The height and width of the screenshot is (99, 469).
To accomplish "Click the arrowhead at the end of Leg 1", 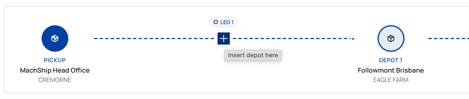I will tap(353, 39).
